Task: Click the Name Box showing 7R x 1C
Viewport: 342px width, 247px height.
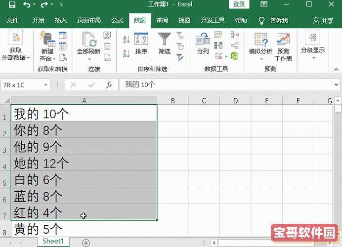Action: tap(22, 85)
